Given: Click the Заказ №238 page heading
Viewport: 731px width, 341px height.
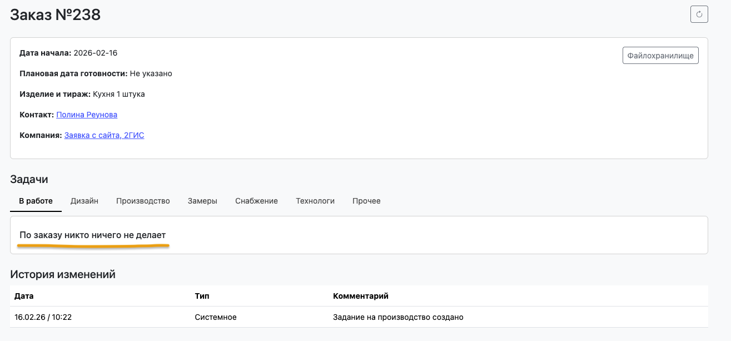Looking at the screenshot, I should coord(56,15).
